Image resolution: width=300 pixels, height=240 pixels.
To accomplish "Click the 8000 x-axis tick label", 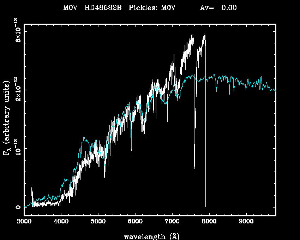I will pos(209,221).
